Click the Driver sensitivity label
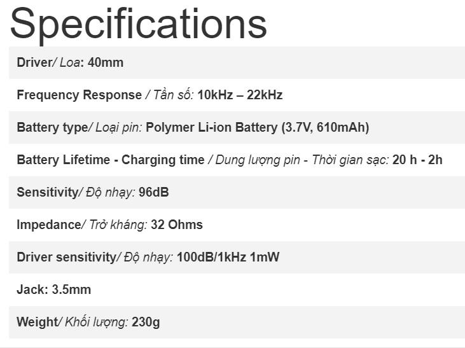The height and width of the screenshot is (348, 465). pyautogui.click(x=66, y=257)
